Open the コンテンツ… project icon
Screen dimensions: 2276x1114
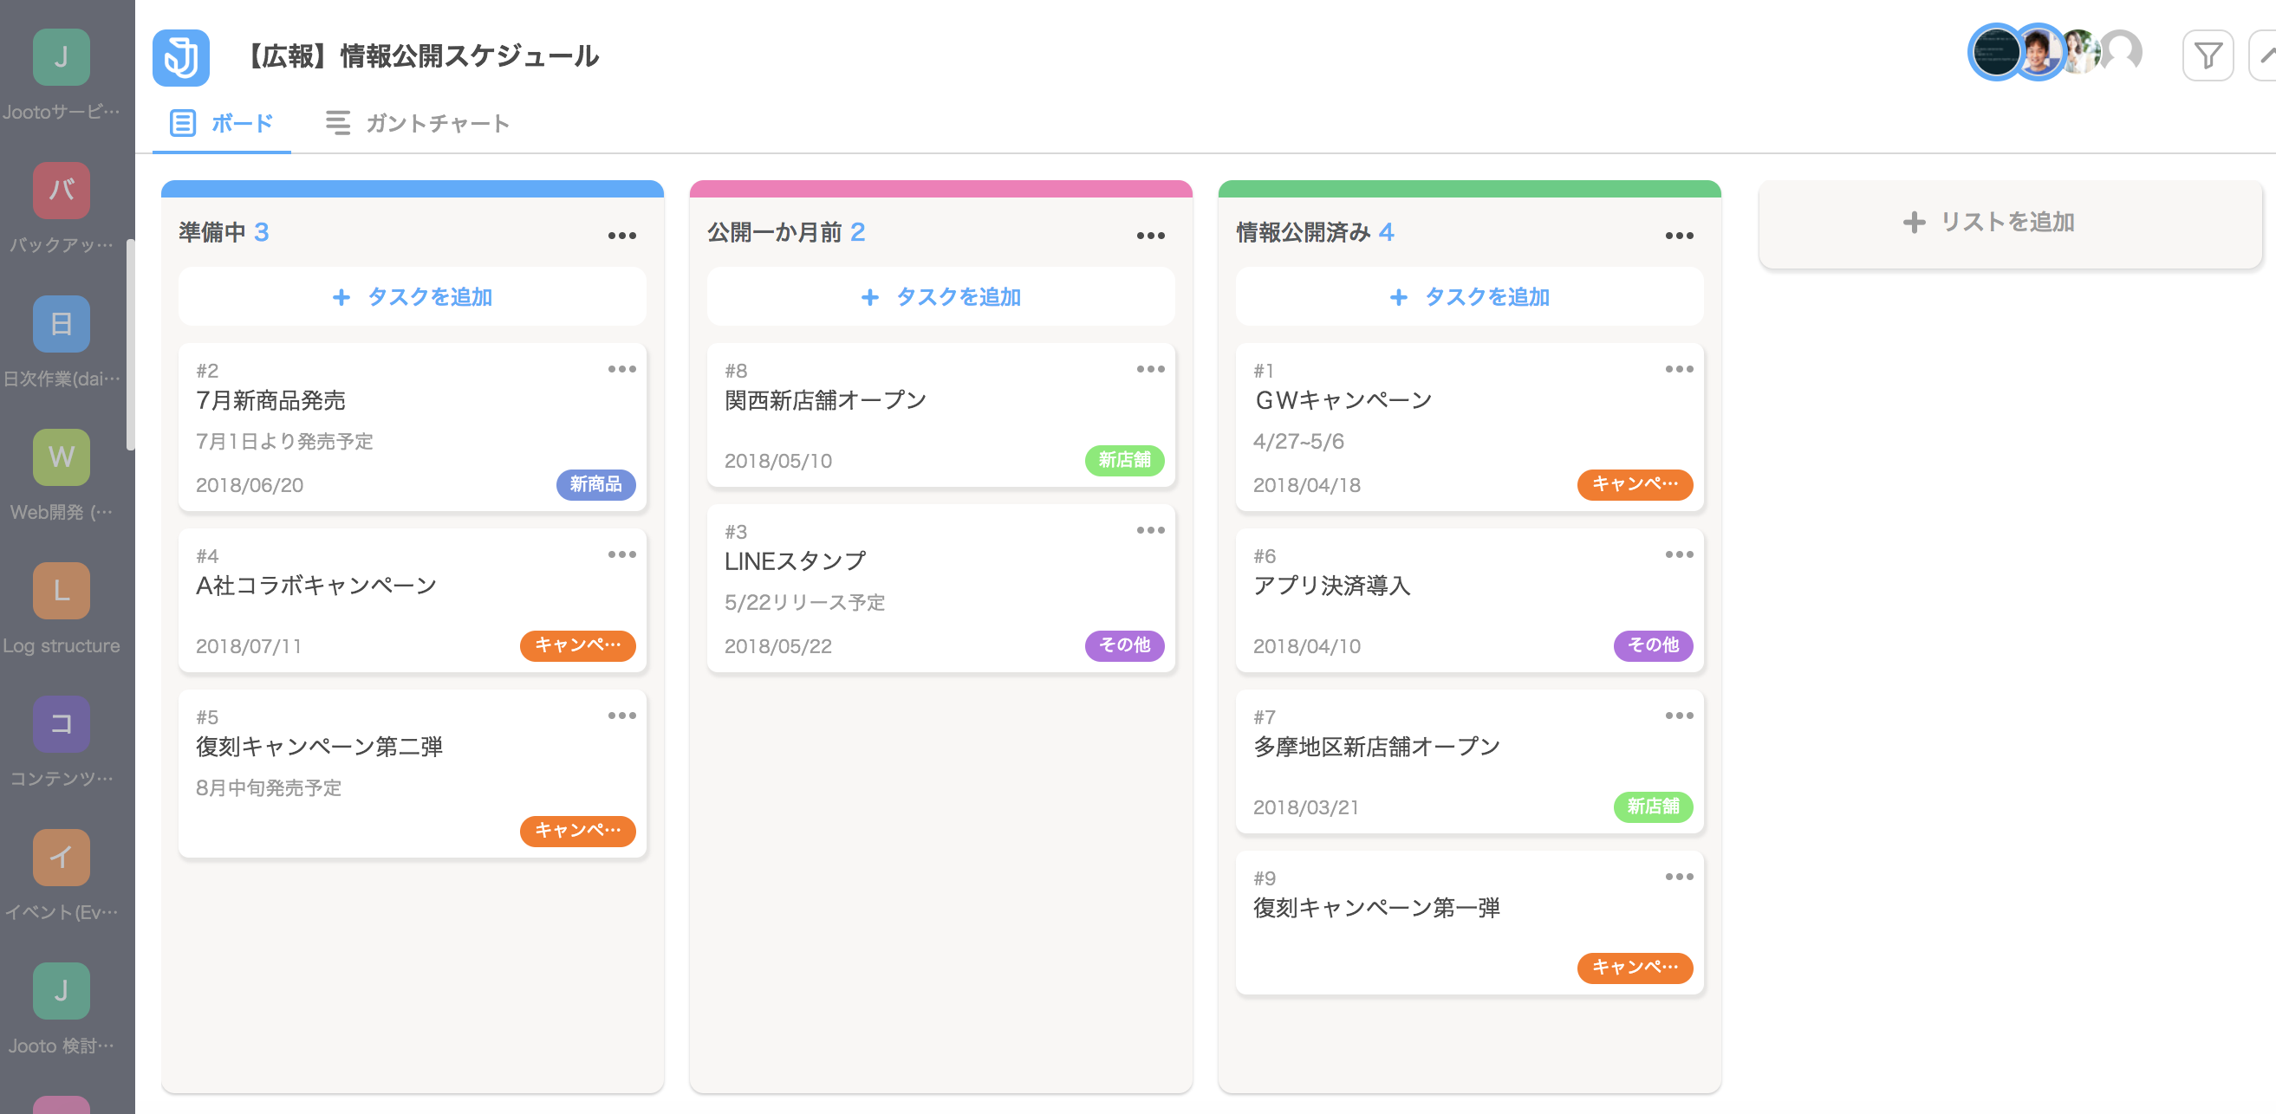(x=61, y=724)
